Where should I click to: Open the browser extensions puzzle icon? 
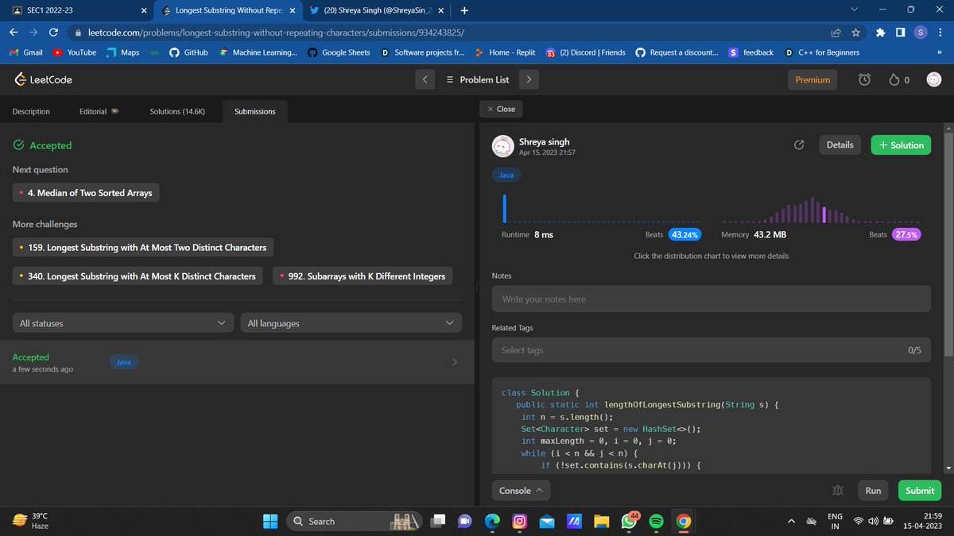[x=880, y=33]
